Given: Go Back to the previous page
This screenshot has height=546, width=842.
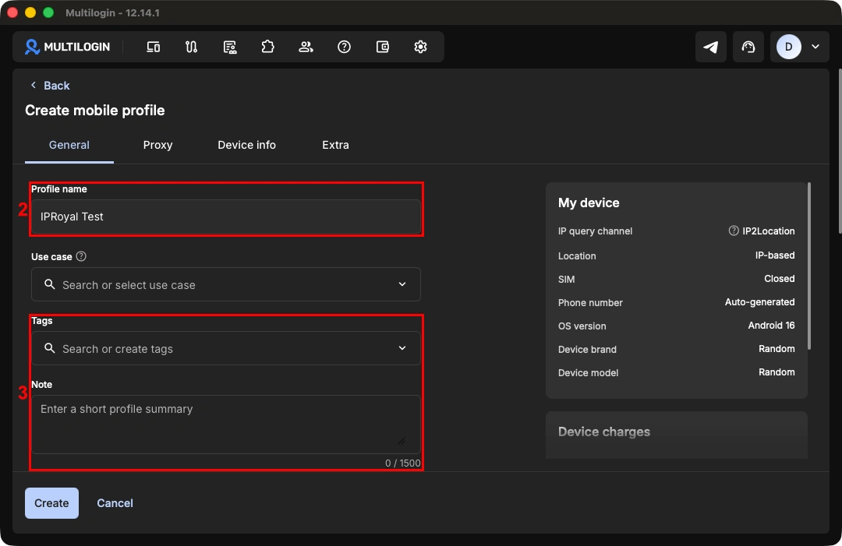Looking at the screenshot, I should pos(50,86).
